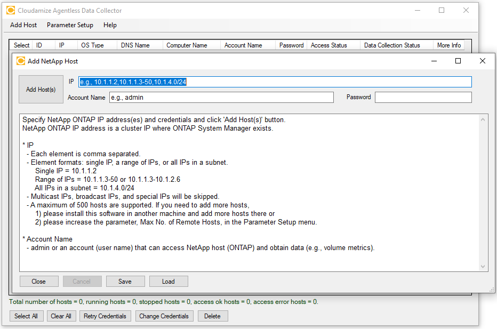Image resolution: width=497 pixels, height=329 pixels.
Task: Click the Add NetApp Host dialog logo icon
Action: [x=21, y=61]
